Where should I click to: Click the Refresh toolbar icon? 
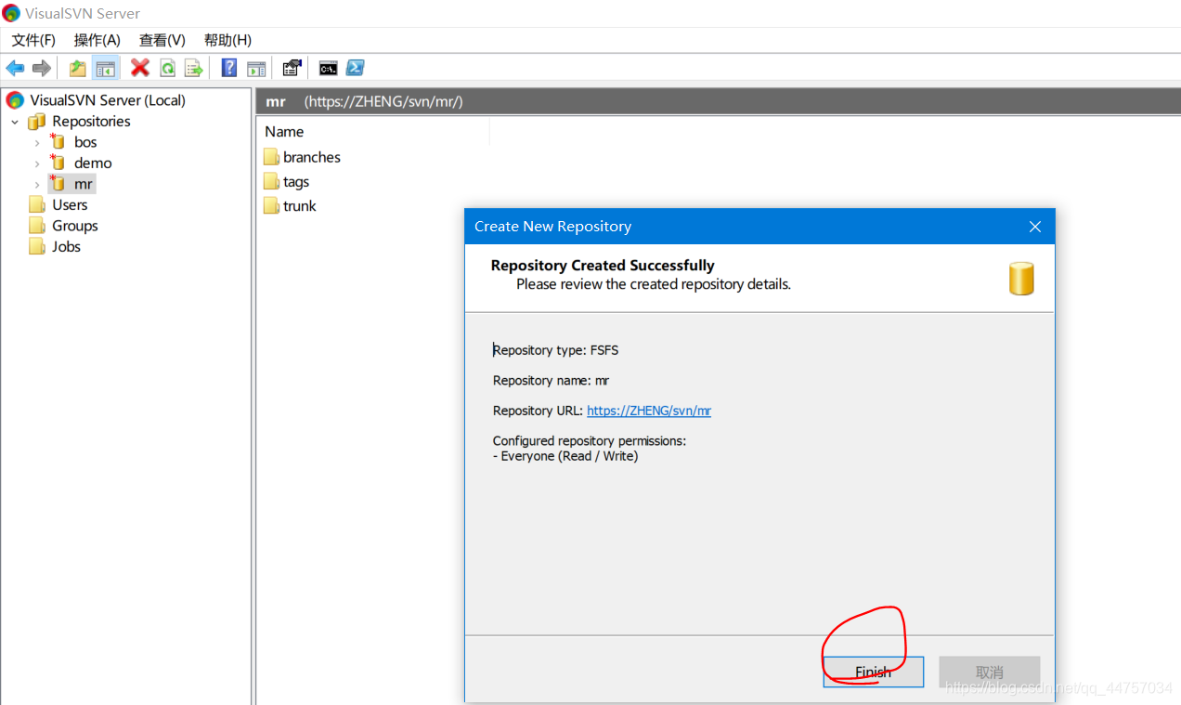(167, 68)
